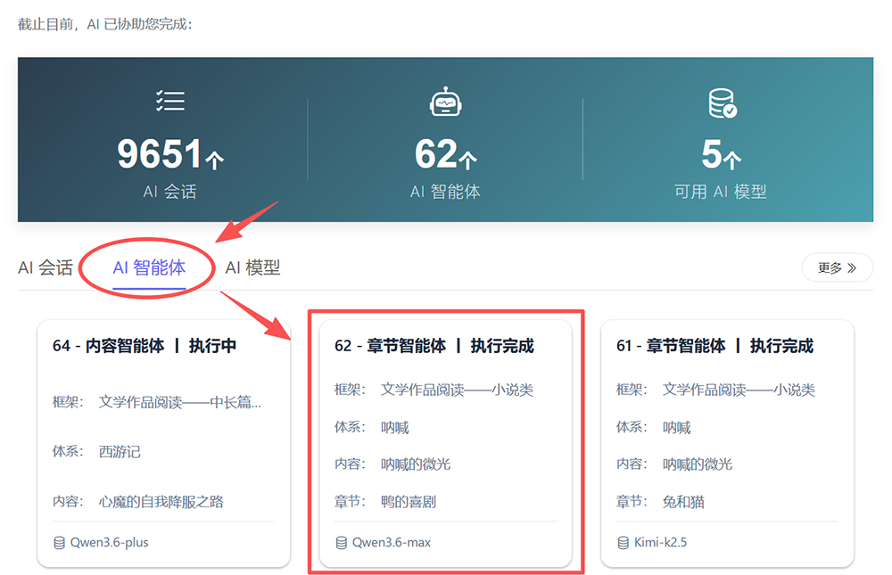This screenshot has width=892, height=575.
Task: Click the database icon beside Qwen3.6-max
Action: pyautogui.click(x=342, y=543)
